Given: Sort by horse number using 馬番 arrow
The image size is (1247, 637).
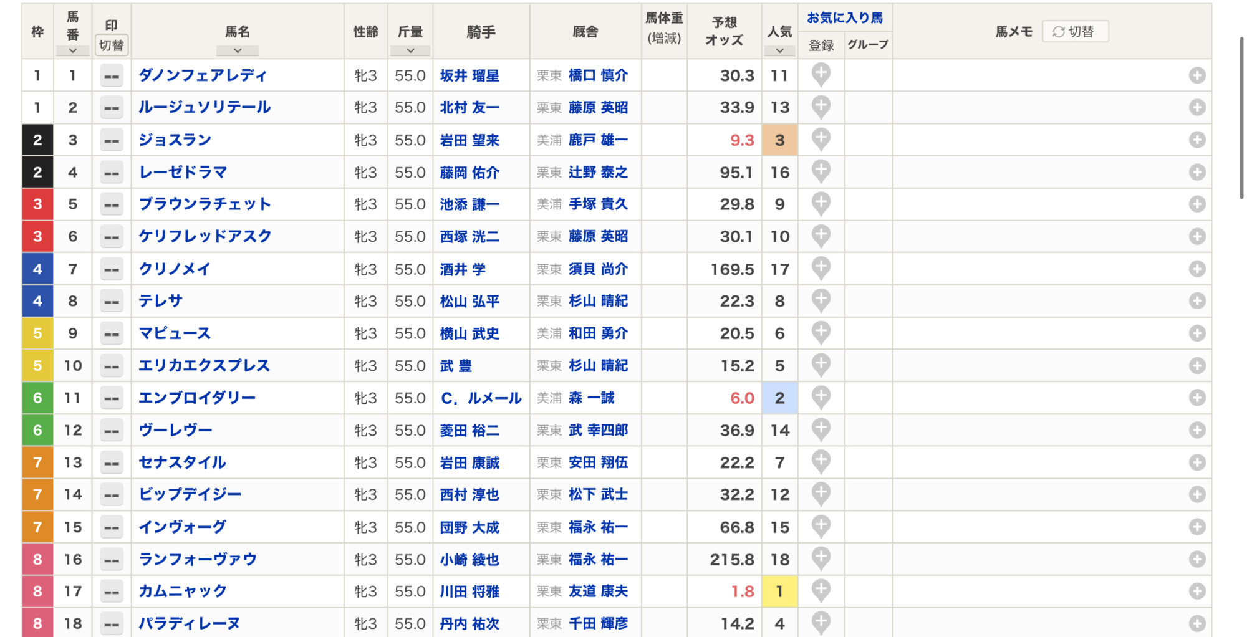Looking at the screenshot, I should [x=72, y=51].
